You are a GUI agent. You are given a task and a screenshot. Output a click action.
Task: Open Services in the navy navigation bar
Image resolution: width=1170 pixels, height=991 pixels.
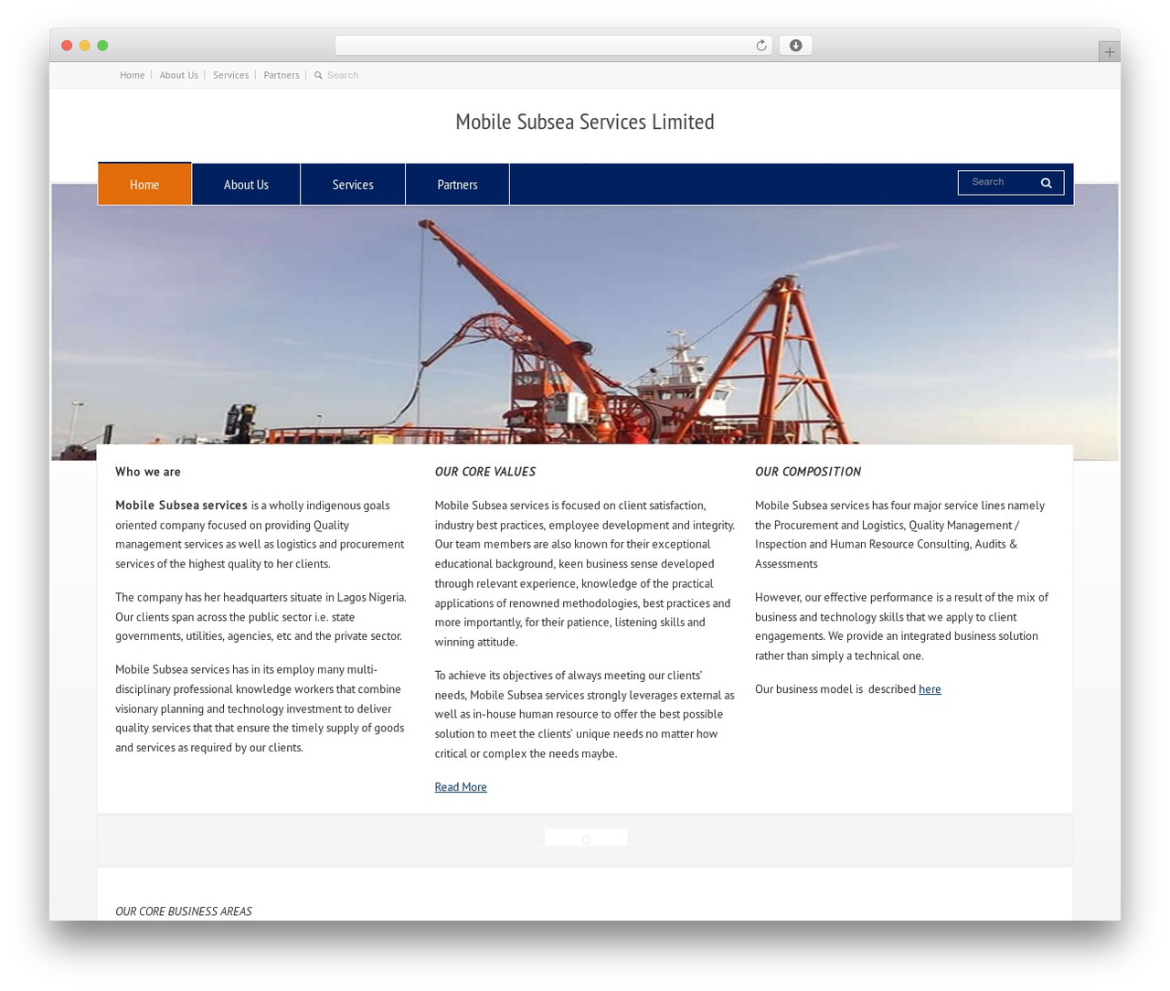click(x=353, y=184)
